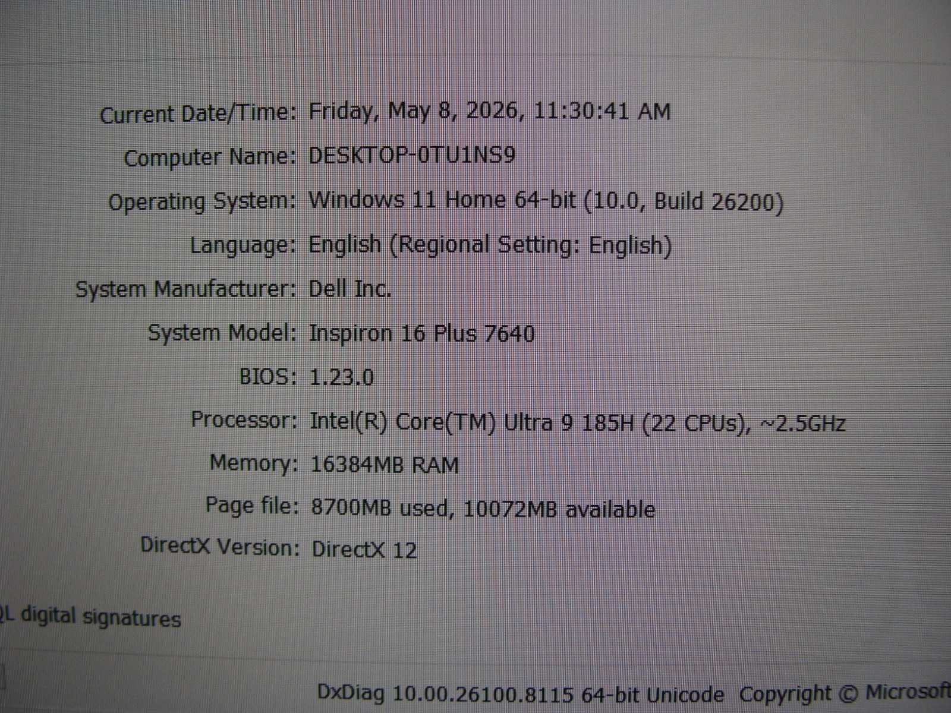Click the "Page file:" label
This screenshot has height=713, width=951.
point(252,506)
